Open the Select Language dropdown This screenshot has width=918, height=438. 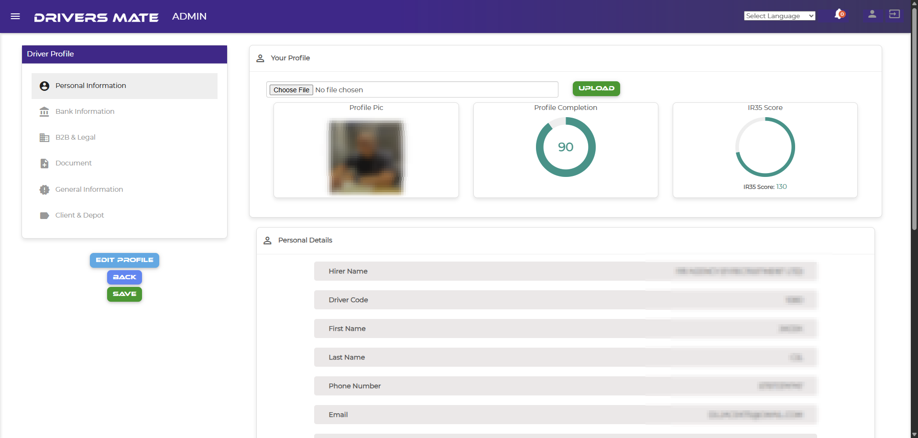pyautogui.click(x=779, y=16)
